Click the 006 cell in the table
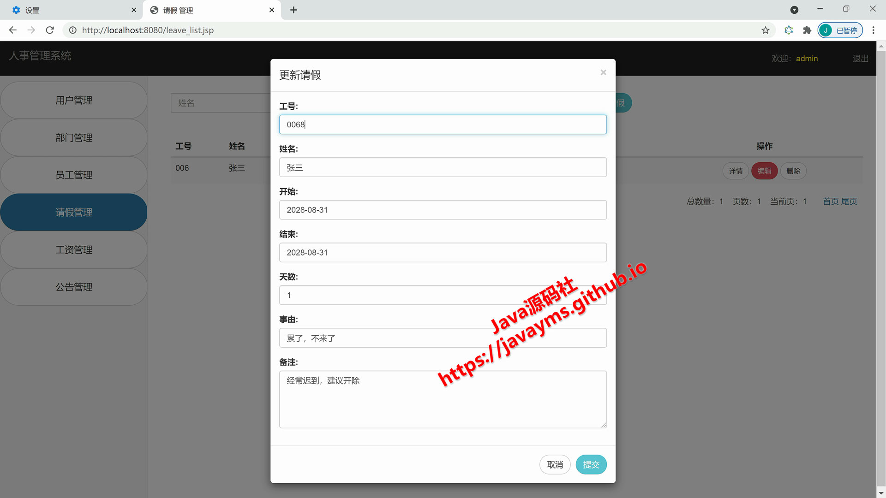 (x=182, y=168)
